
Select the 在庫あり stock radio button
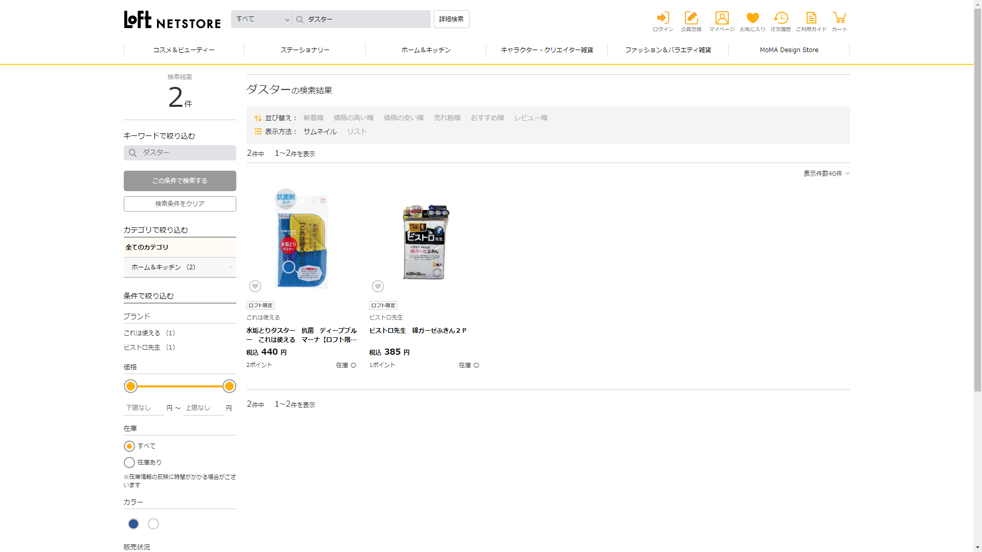[x=129, y=463]
